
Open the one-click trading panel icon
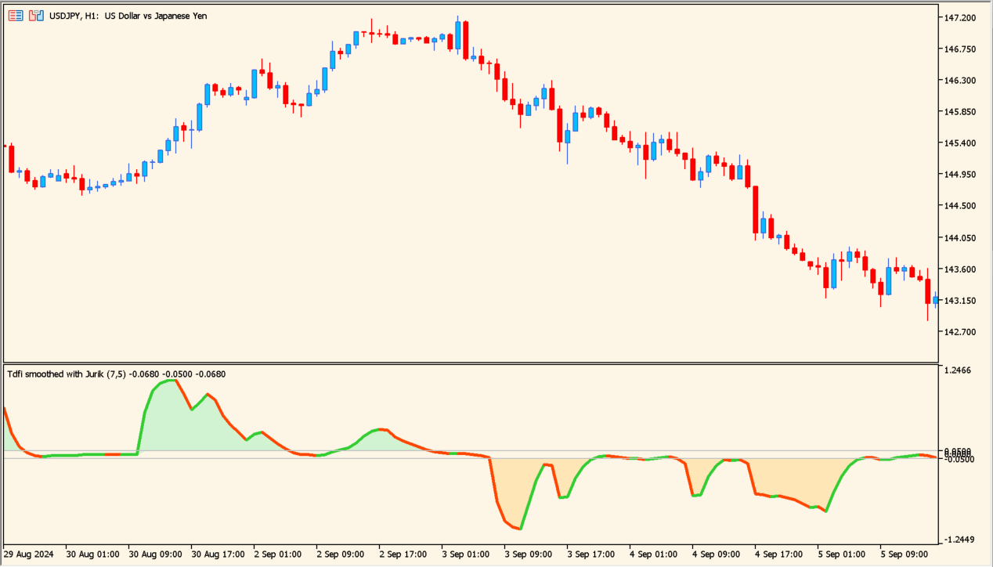[x=15, y=15]
